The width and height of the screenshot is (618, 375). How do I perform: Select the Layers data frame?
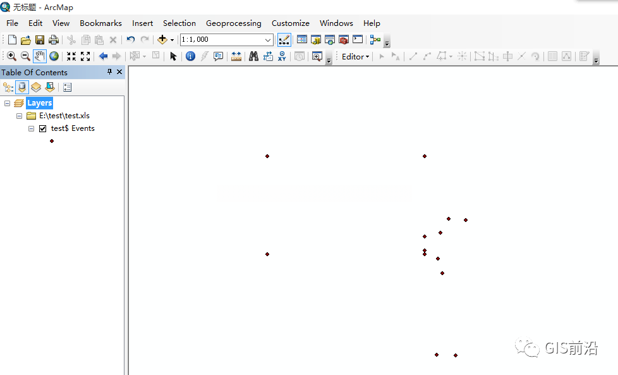click(39, 103)
